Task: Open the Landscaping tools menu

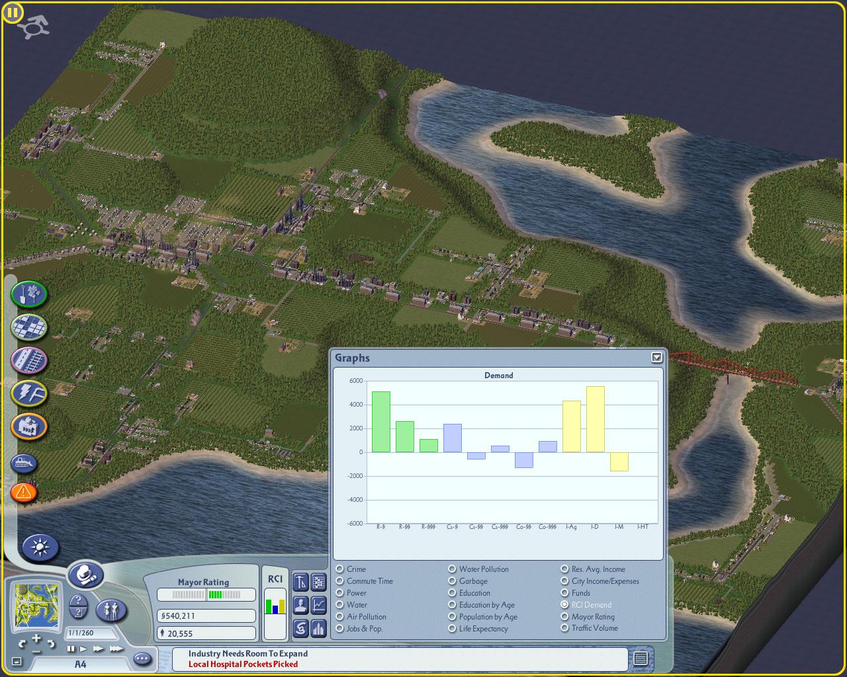Action: tap(29, 294)
